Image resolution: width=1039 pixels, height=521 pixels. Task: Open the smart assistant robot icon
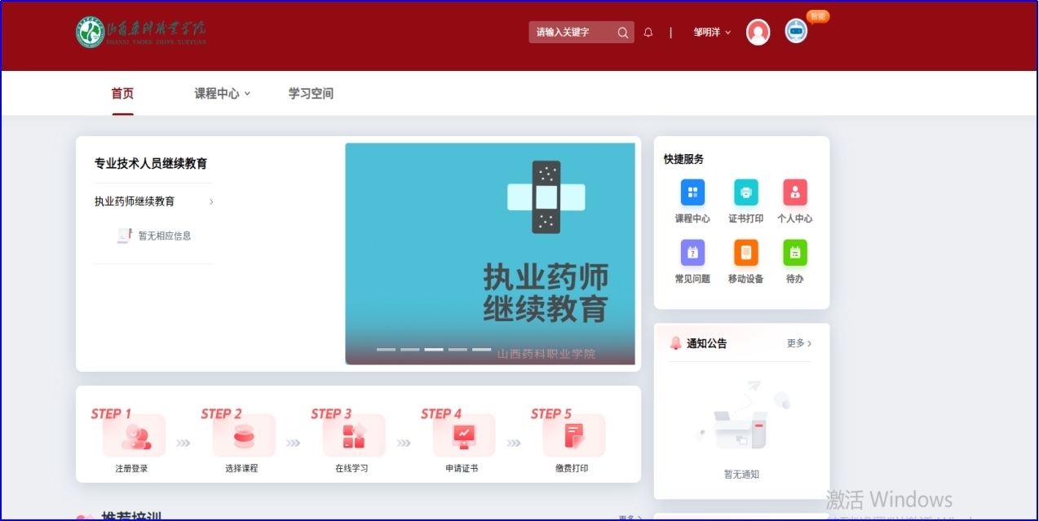click(x=796, y=31)
